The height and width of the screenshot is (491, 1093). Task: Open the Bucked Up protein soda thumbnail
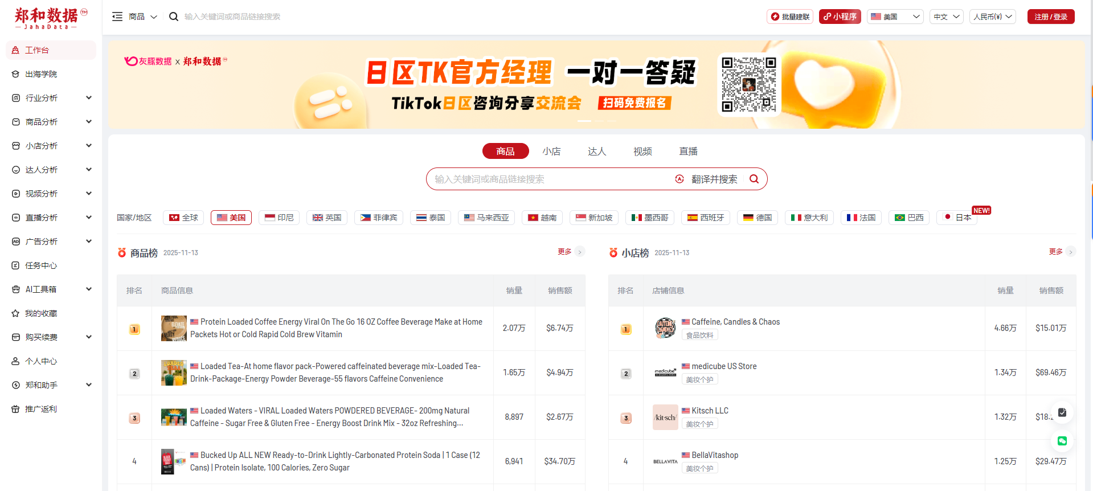point(174,461)
